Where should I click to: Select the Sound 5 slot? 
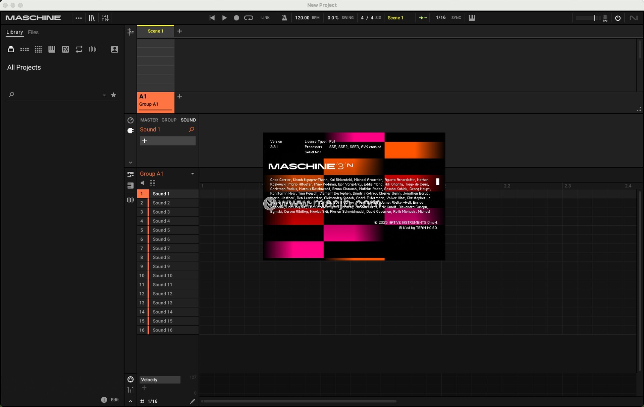pos(168,230)
